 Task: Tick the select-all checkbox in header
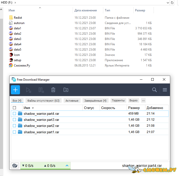pyautogui.click(x=14, y=108)
